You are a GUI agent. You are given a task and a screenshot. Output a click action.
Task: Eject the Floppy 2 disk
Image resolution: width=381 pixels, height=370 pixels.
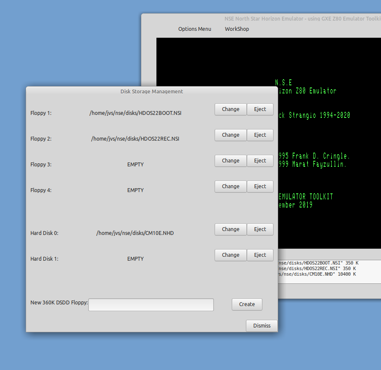260,135
